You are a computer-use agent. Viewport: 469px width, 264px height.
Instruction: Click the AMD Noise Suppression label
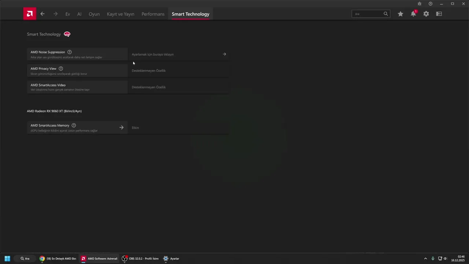click(48, 52)
